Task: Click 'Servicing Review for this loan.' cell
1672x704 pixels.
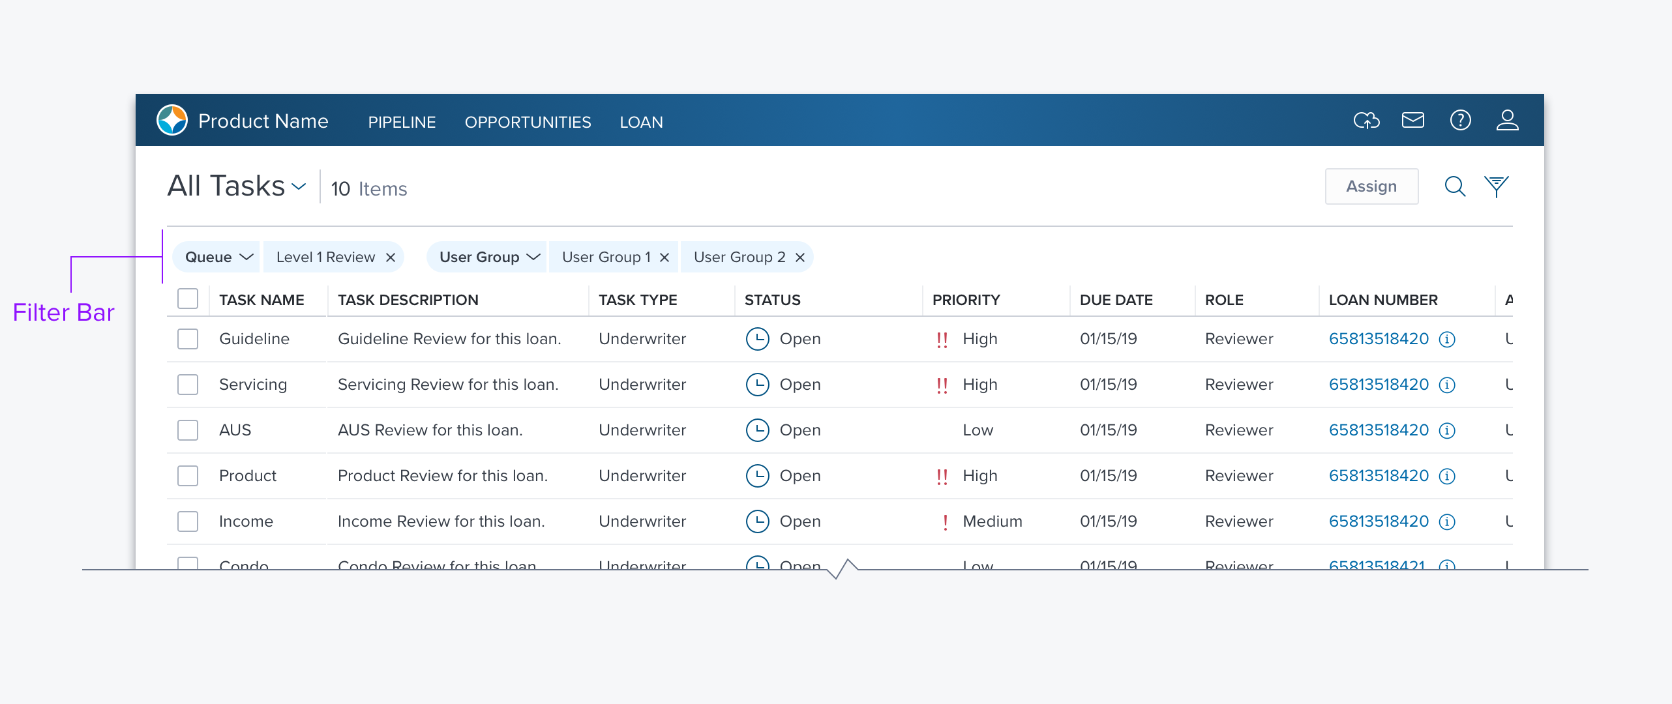Action: (x=448, y=385)
